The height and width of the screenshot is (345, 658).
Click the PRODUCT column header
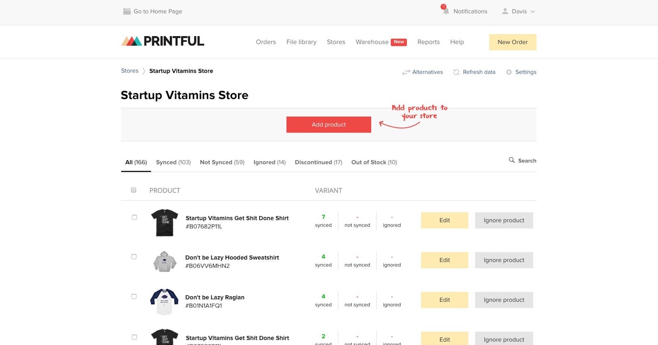(x=164, y=190)
